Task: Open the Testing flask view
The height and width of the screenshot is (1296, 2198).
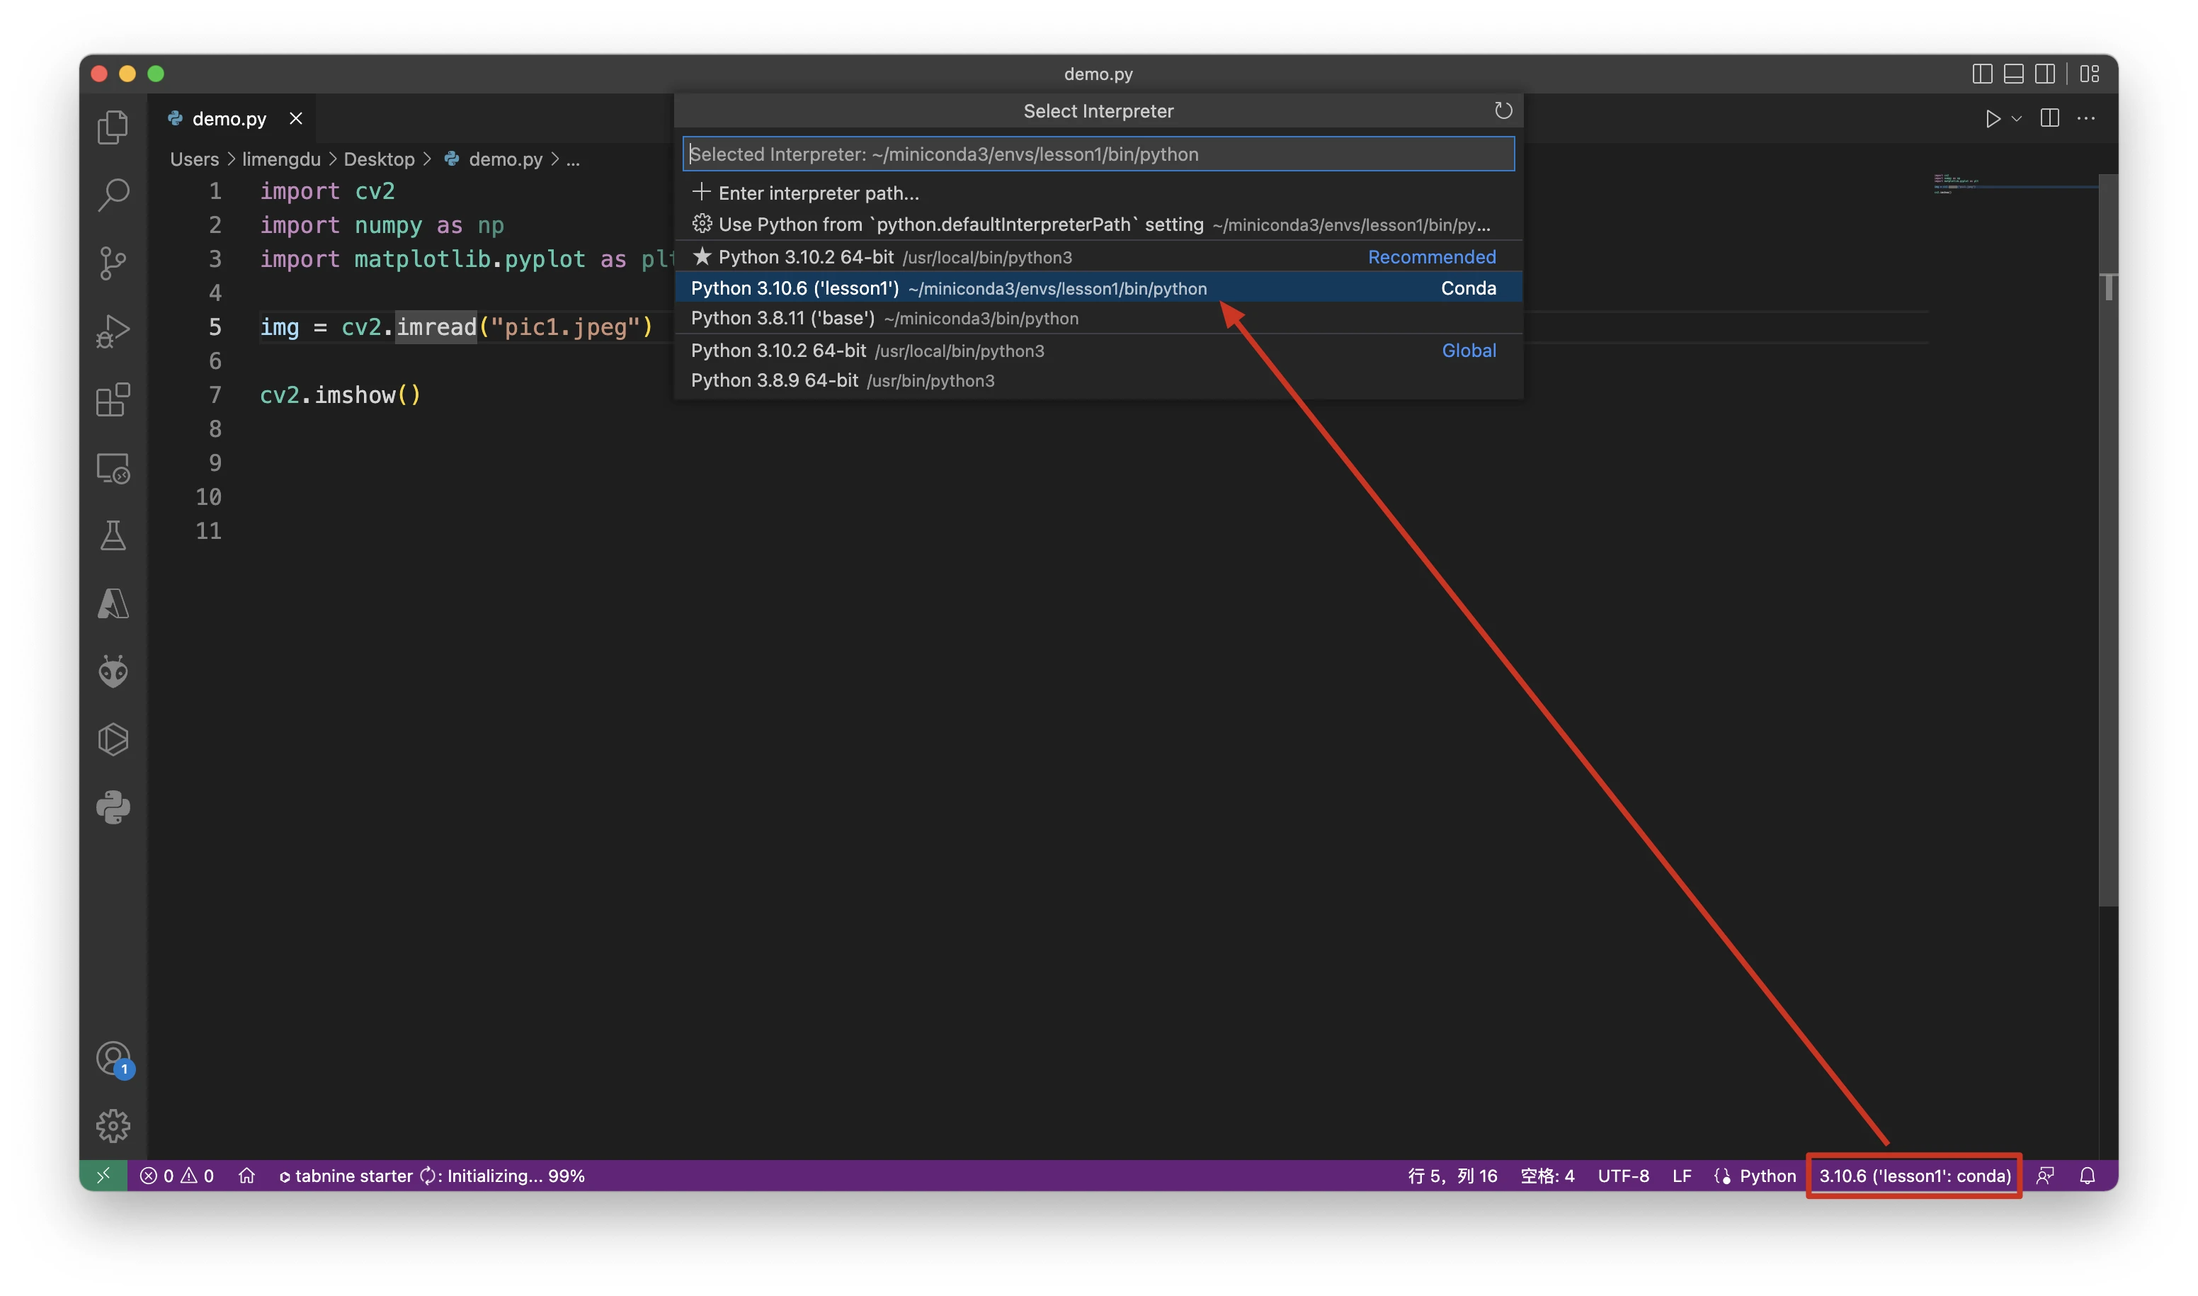Action: click(113, 535)
